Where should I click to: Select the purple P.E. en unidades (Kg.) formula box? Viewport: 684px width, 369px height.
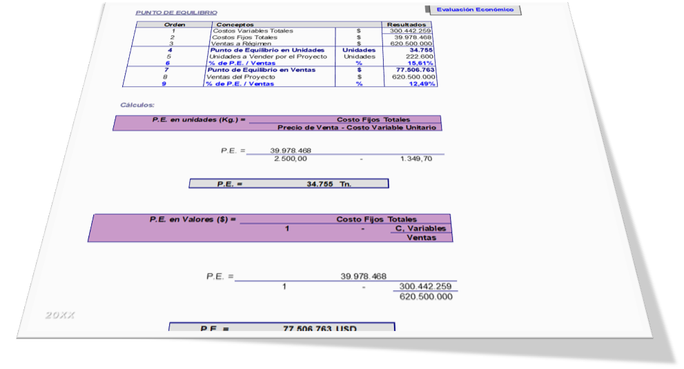click(x=277, y=123)
